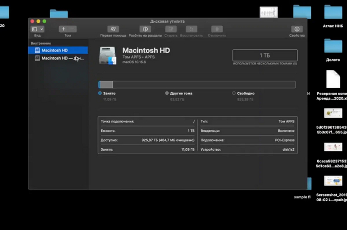
Task: Click the Резервная копия file on desktop
Action: click(x=333, y=79)
